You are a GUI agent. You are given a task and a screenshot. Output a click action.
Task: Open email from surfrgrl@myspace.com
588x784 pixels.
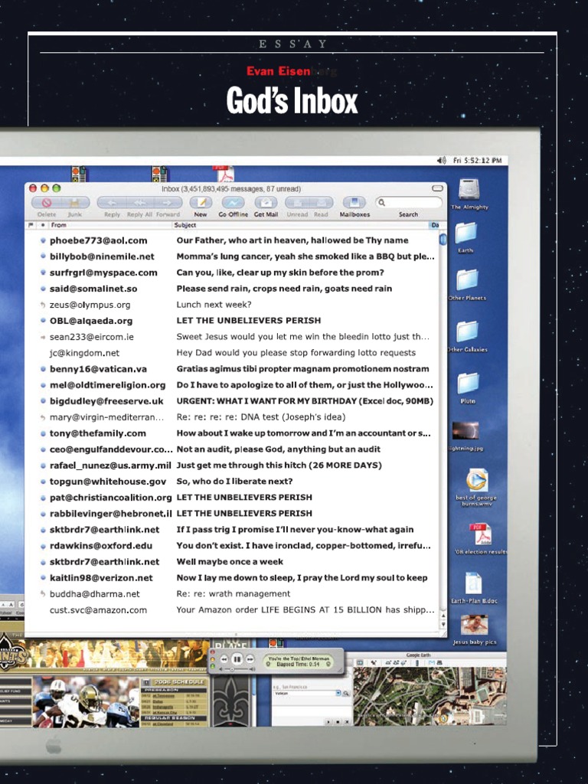click(x=232, y=273)
